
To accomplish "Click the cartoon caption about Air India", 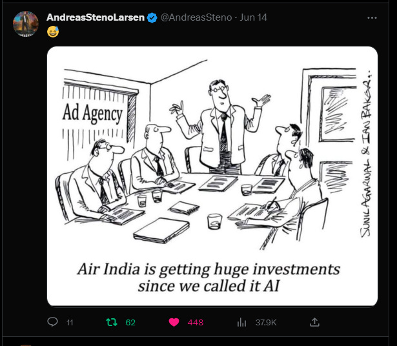I will pyautogui.click(x=209, y=277).
